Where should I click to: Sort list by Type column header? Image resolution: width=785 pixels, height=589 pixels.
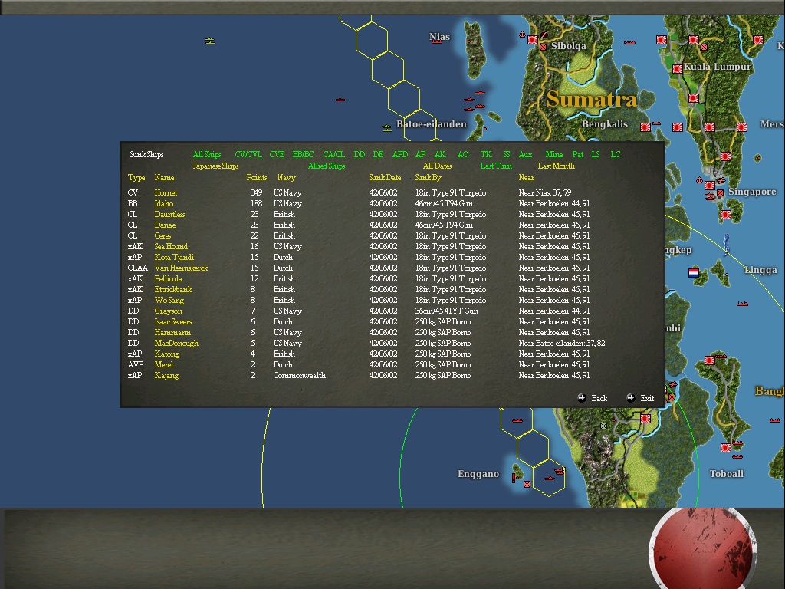(x=136, y=177)
